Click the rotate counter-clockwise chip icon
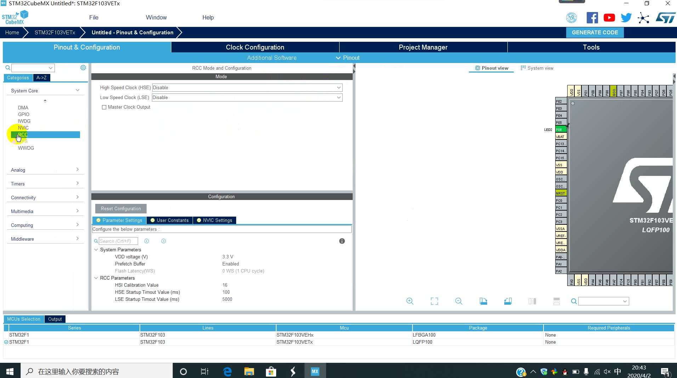The image size is (677, 378). (508, 301)
